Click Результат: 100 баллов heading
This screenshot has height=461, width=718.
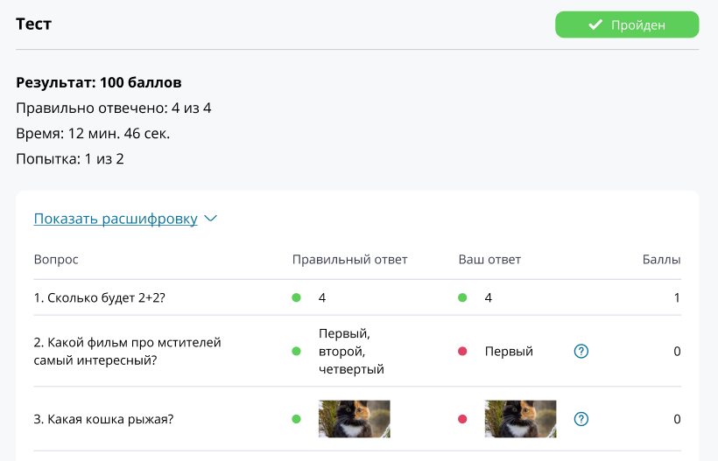[98, 82]
